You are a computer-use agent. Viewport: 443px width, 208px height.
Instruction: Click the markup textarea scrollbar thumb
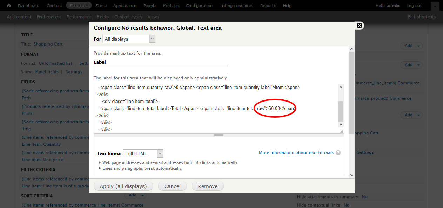341,111
